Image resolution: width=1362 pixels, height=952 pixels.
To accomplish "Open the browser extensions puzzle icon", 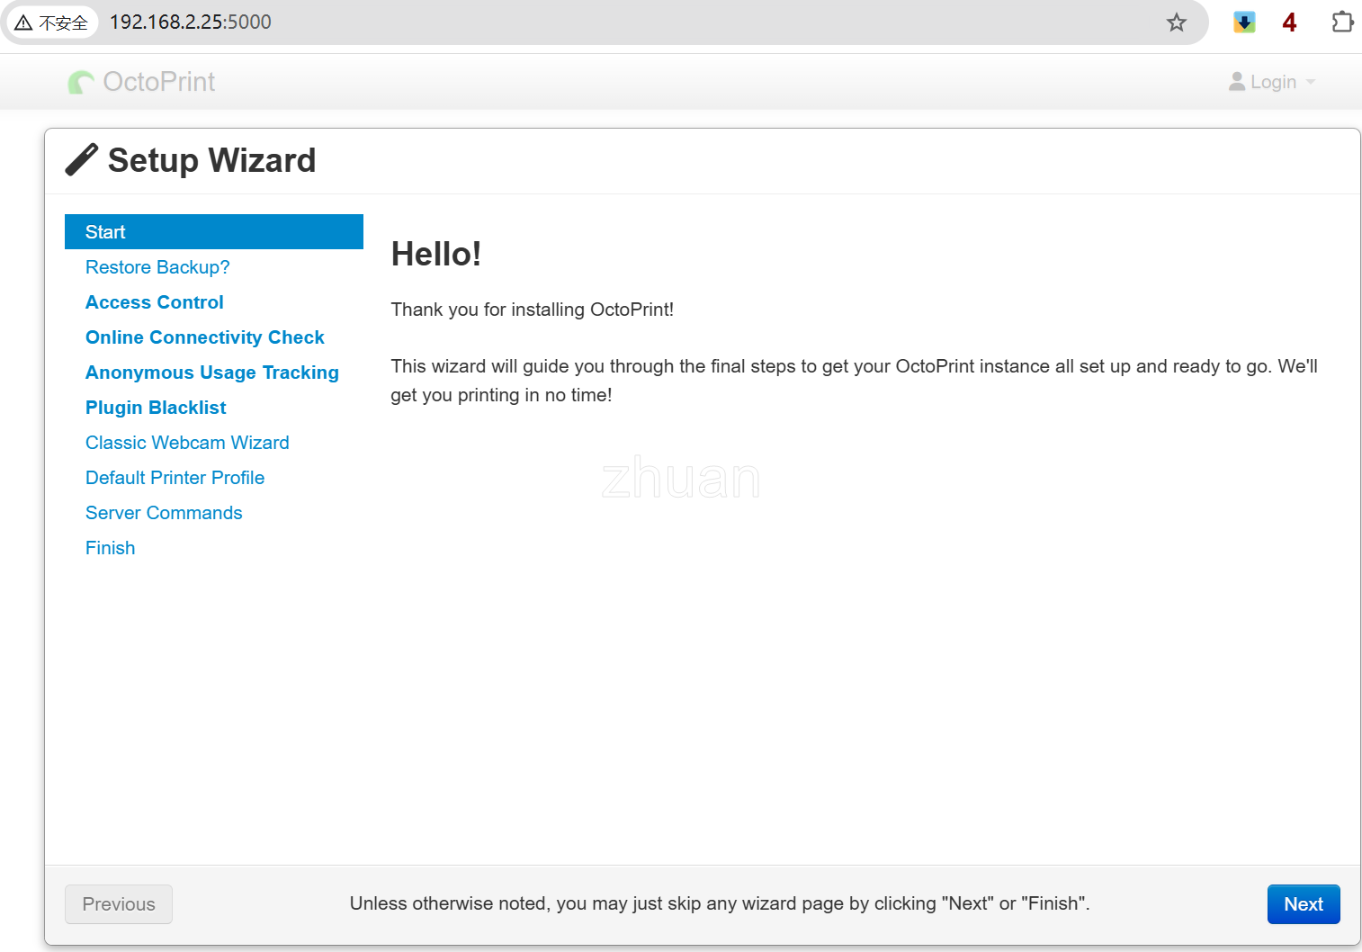I will click(1342, 22).
